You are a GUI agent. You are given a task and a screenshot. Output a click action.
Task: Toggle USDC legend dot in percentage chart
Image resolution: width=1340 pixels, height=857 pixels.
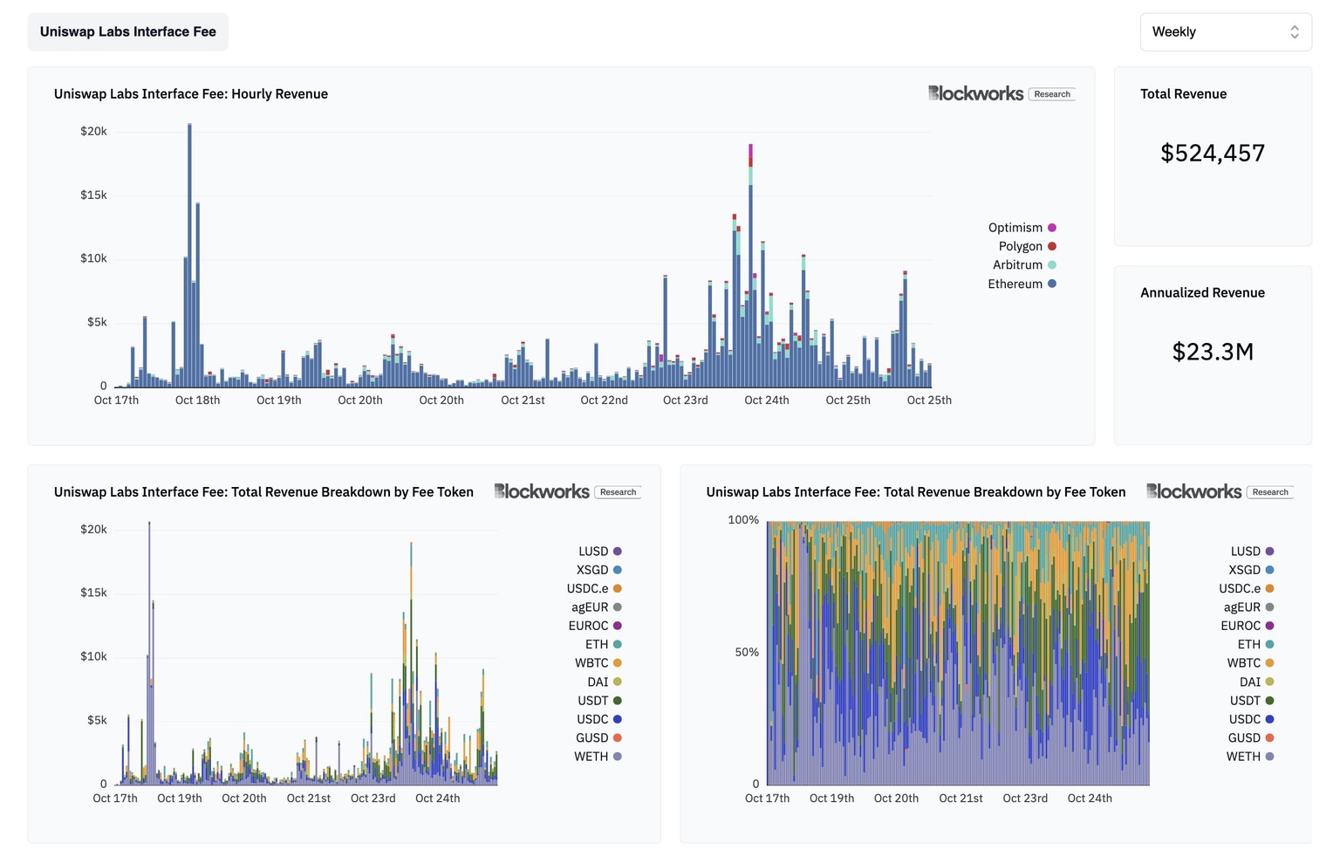pos(1270,720)
